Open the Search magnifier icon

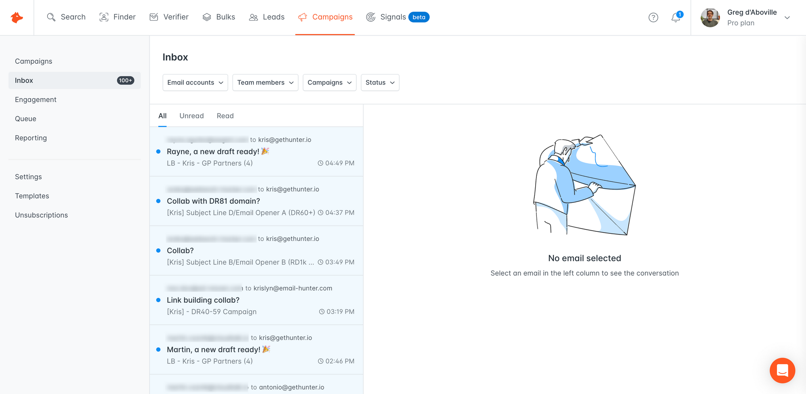pos(51,17)
